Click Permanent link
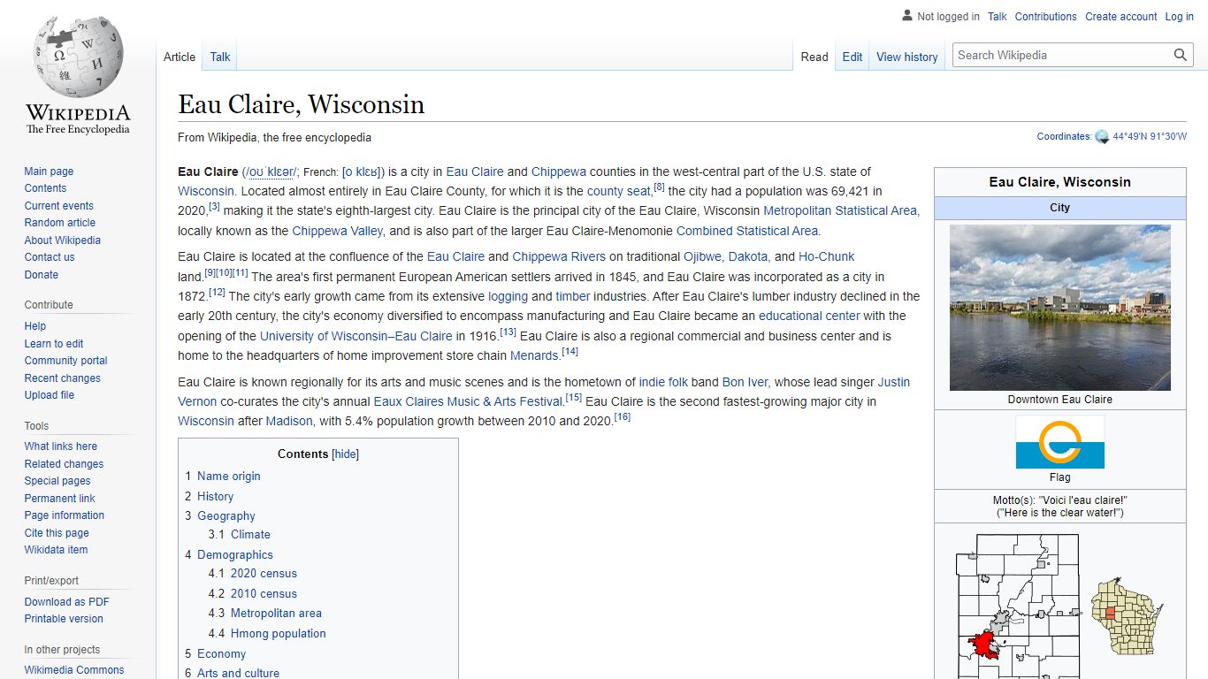Viewport: 1208px width, 679px height. (x=60, y=499)
